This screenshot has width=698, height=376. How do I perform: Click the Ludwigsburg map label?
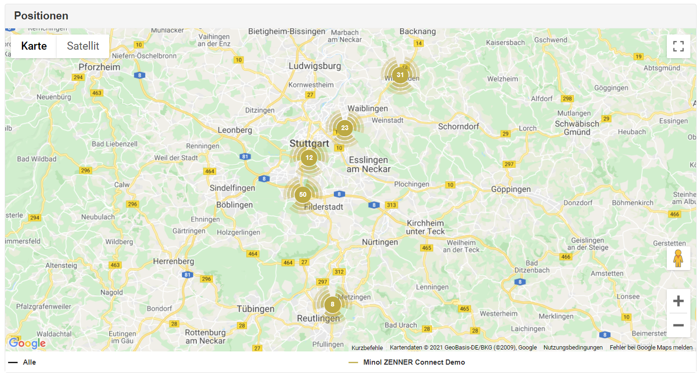[x=315, y=66]
